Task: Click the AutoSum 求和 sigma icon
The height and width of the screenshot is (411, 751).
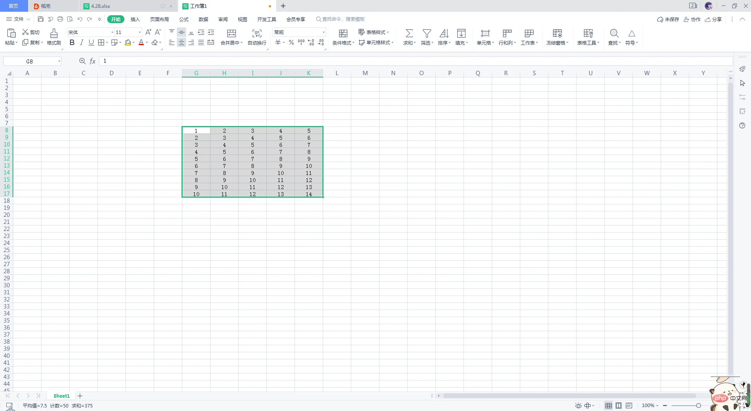Action: (x=409, y=33)
